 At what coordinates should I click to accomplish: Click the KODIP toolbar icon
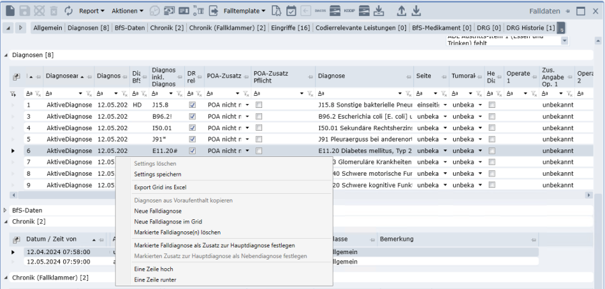coord(349,11)
